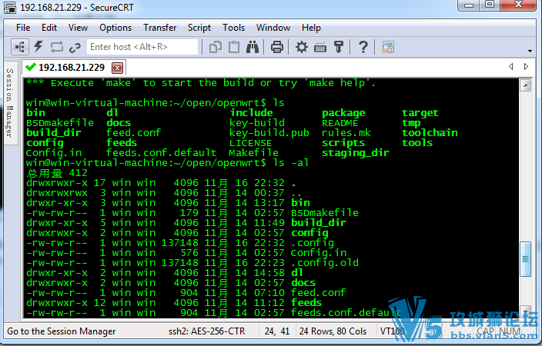This screenshot has height=346, width=542.
Task: Click the SecureCRT title bar app icon
Action: pyautogui.click(x=10, y=7)
